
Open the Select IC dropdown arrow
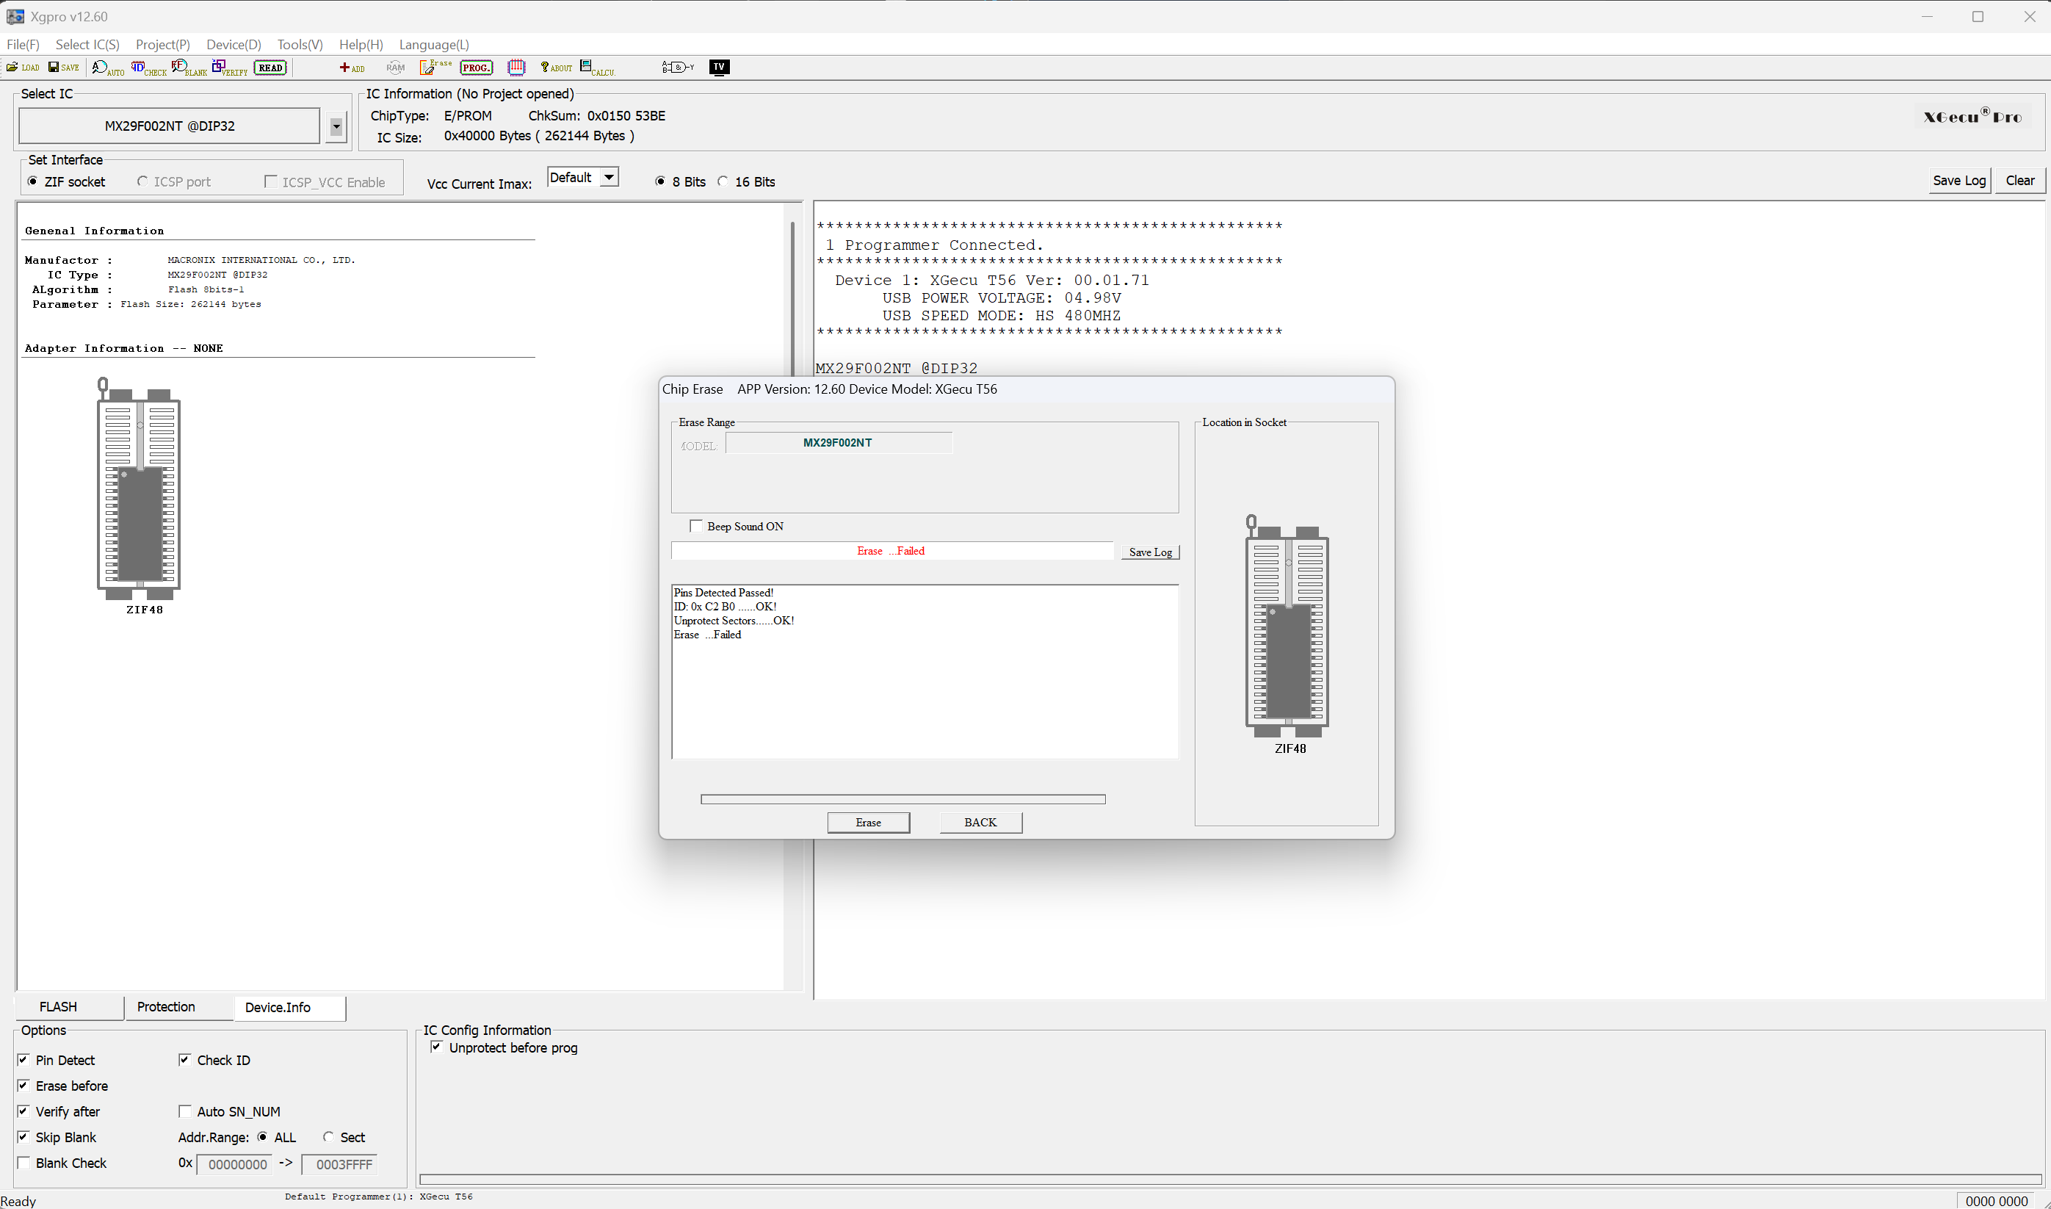click(x=336, y=126)
